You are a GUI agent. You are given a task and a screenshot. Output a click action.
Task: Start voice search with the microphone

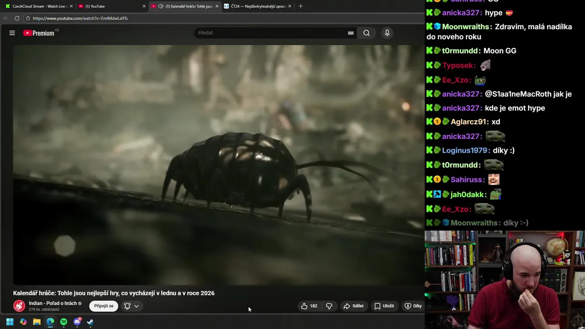[387, 33]
